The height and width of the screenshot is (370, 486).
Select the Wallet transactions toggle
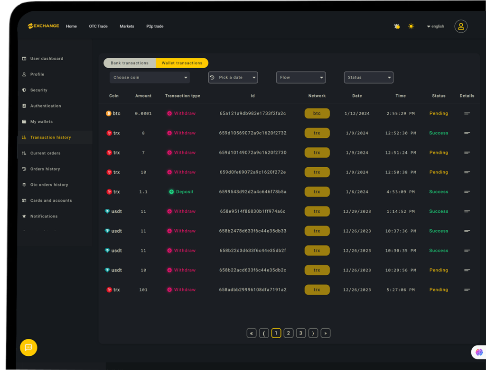182,63
